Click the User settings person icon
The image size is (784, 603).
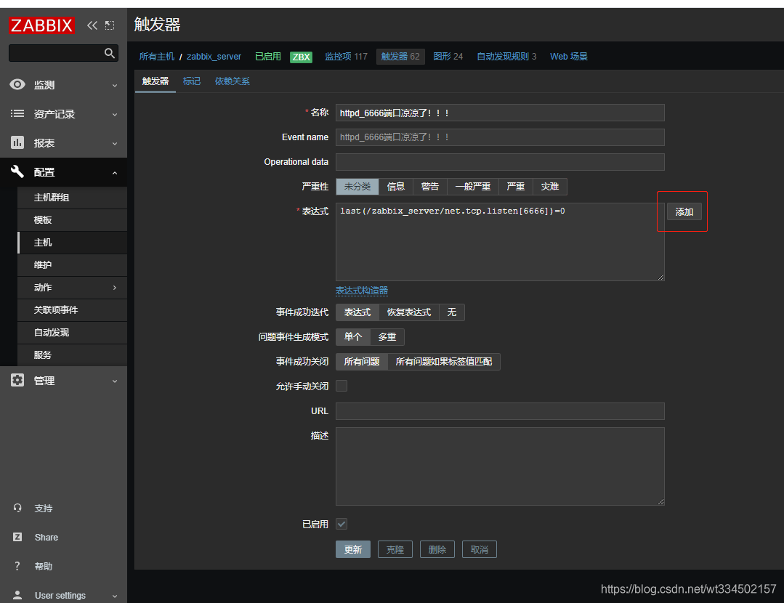pos(17,595)
